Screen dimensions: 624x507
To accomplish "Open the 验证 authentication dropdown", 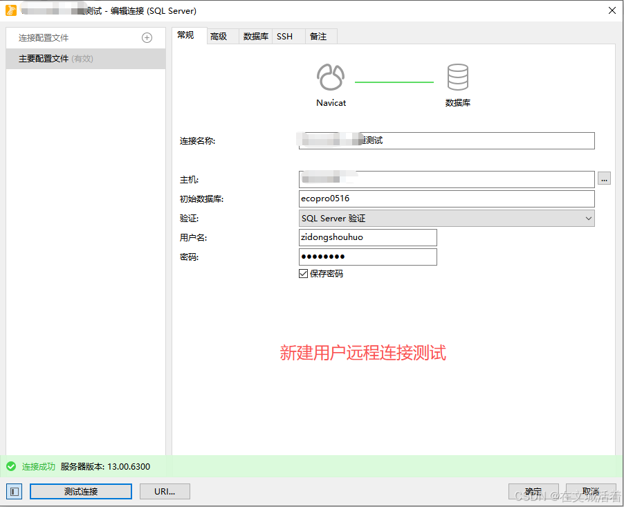I will tap(446, 219).
